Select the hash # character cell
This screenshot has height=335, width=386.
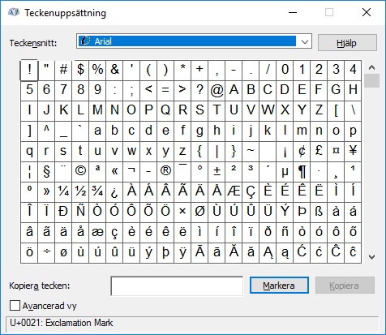pos(63,71)
